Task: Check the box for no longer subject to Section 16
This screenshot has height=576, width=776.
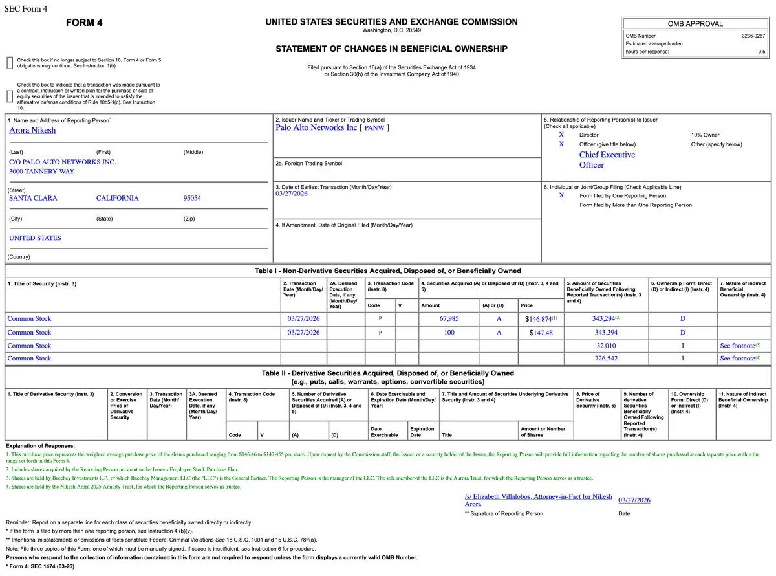Action: point(10,63)
